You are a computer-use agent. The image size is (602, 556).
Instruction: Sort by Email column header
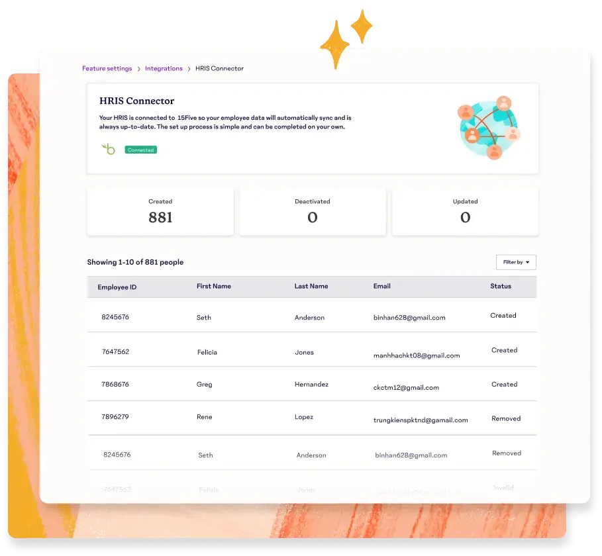[381, 287]
